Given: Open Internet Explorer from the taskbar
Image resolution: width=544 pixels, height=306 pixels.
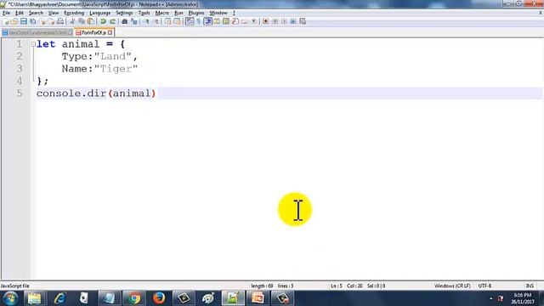Looking at the screenshot, I should (59, 298).
